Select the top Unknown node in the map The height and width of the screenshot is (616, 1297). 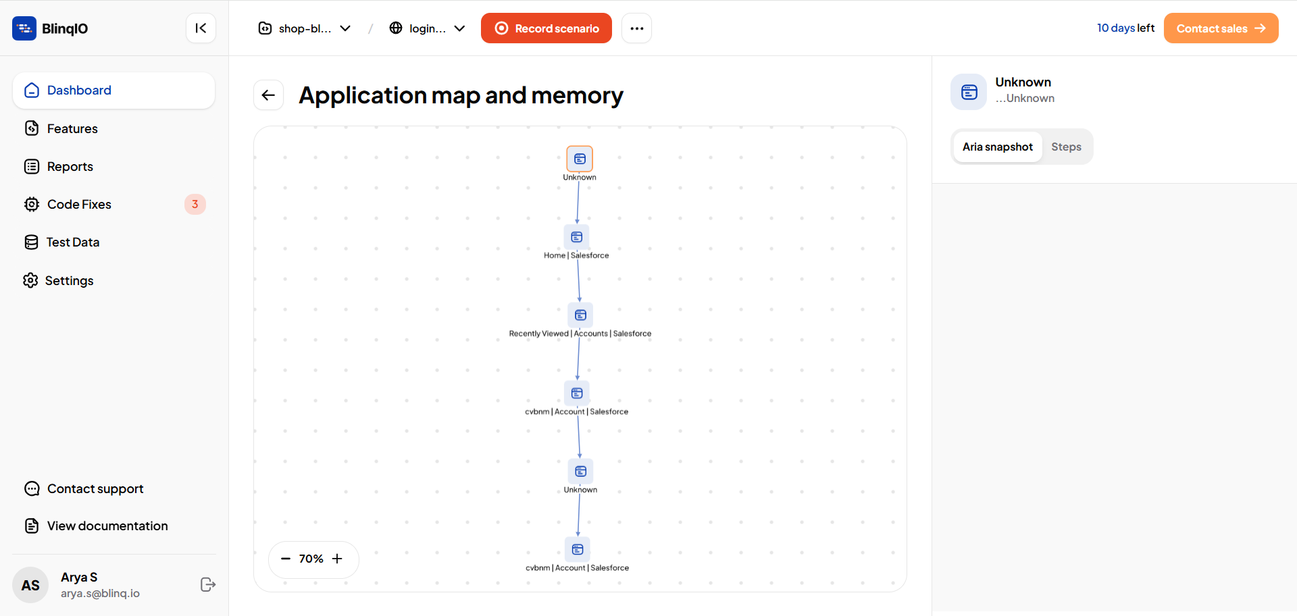[x=580, y=159]
